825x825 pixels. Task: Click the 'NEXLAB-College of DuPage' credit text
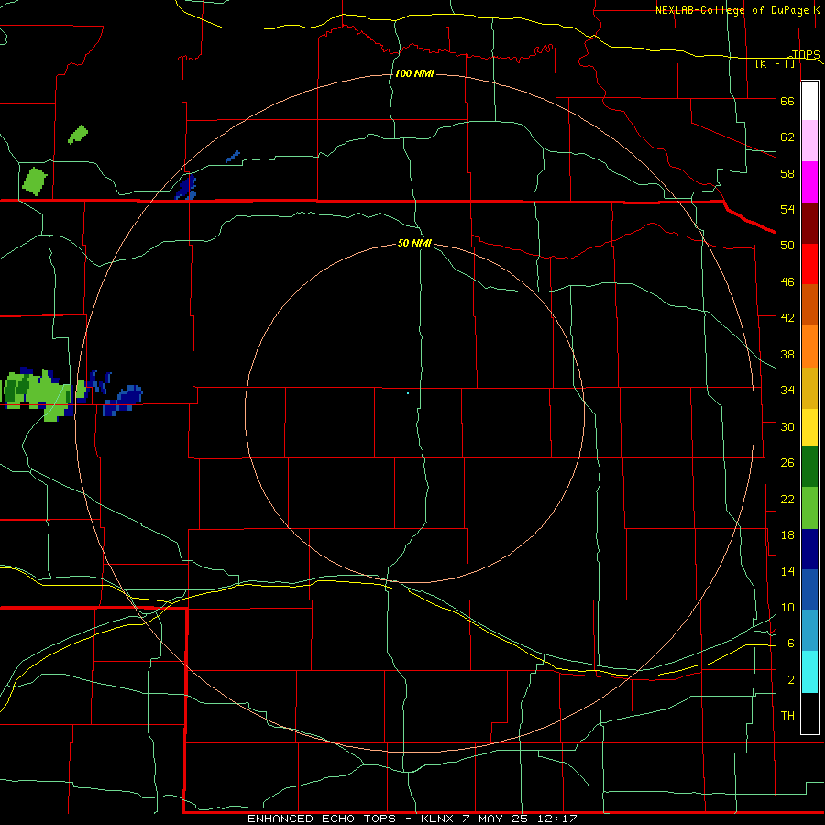coord(731,10)
